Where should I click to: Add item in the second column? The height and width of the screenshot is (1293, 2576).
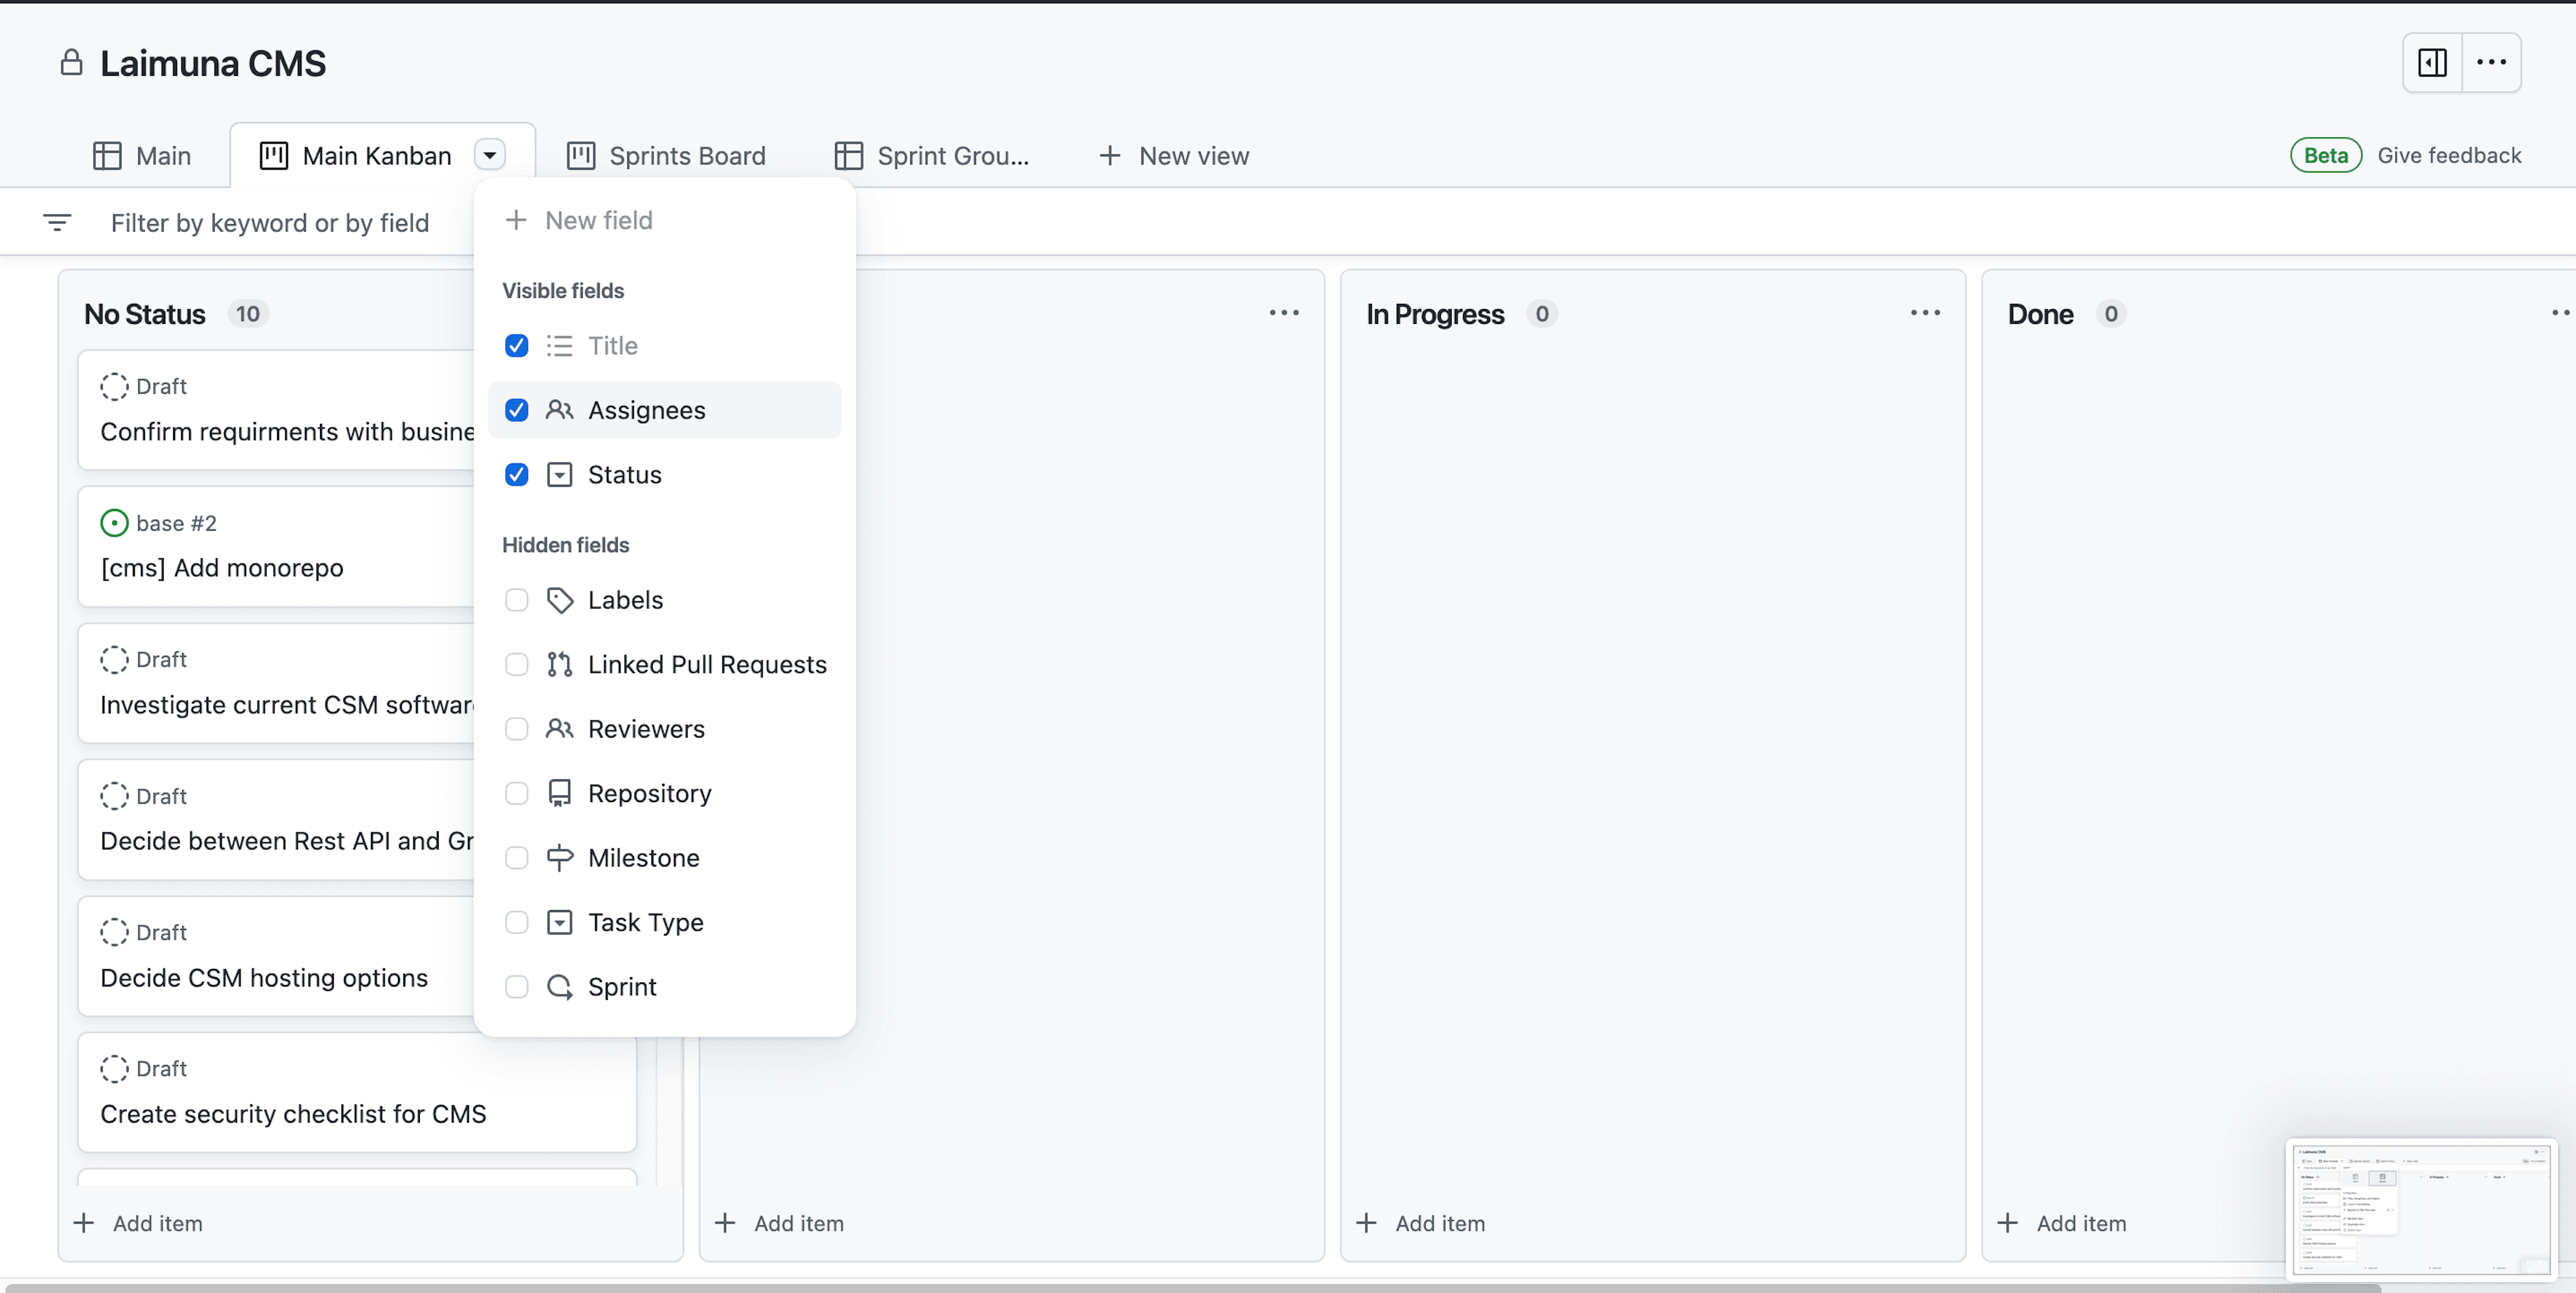(x=779, y=1223)
